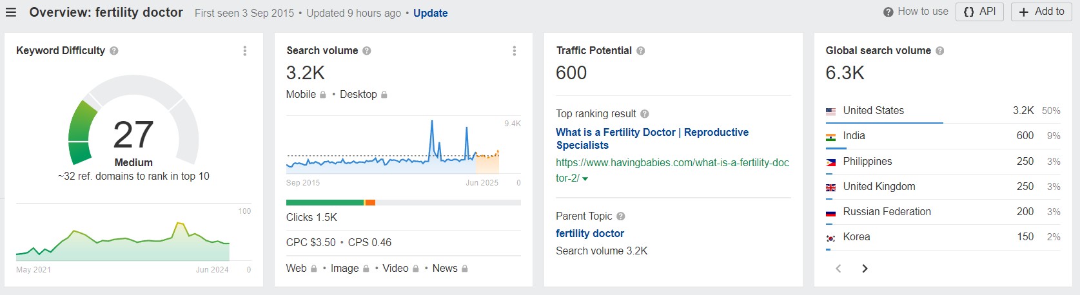The height and width of the screenshot is (295, 1080).
Task: Click Keyword Difficulty help question icon
Action: click(114, 51)
